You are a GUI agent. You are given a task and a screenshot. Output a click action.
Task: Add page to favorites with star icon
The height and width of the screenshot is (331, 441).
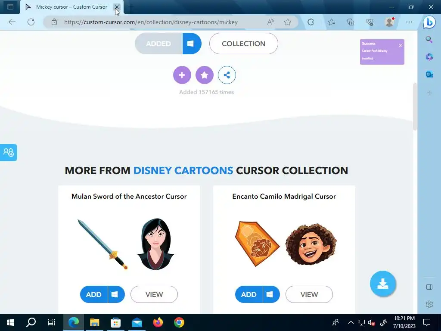point(287,22)
